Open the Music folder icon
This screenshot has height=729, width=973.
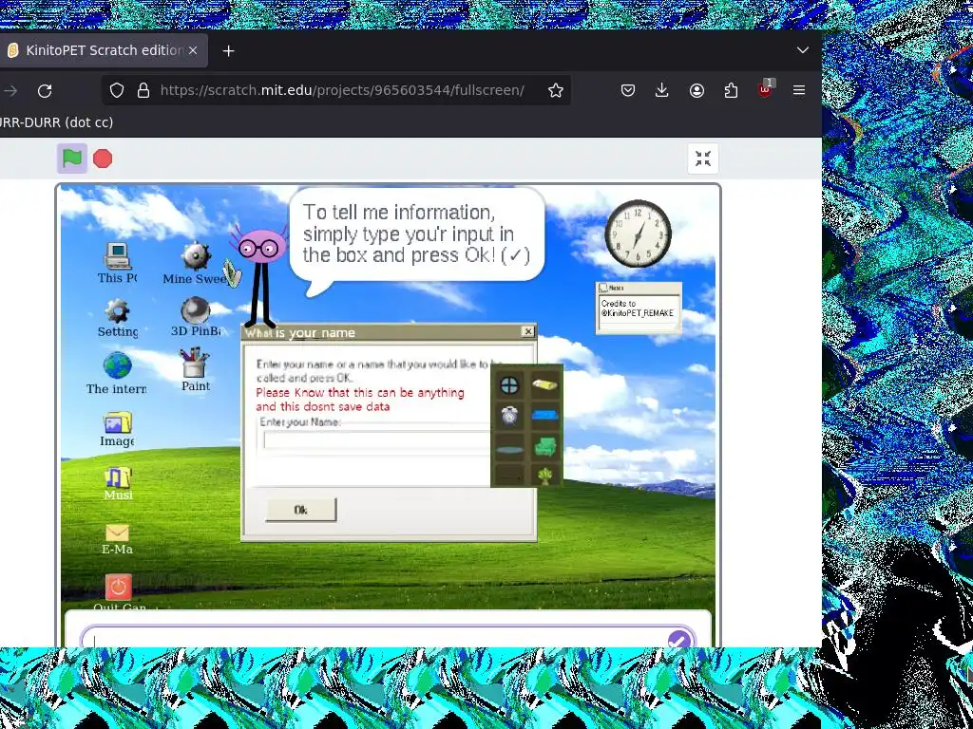118,483
